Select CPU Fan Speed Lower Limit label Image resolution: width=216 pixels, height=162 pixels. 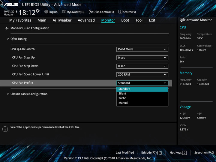pos(31,74)
